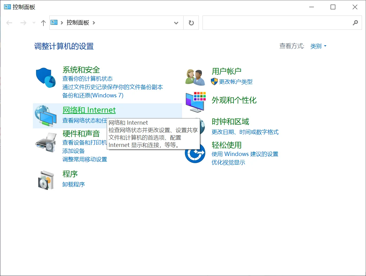
Task: Select 控制面板 breadcrumb item
Action: (x=78, y=23)
